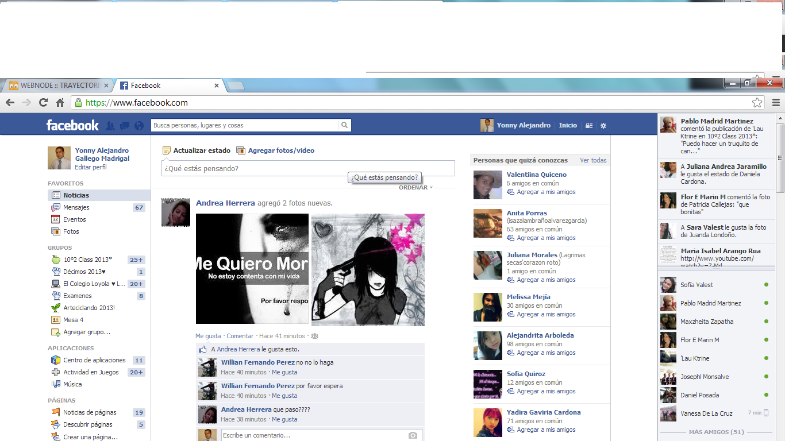
Task: Open Chrome menu hamburger icon
Action: [x=776, y=103]
